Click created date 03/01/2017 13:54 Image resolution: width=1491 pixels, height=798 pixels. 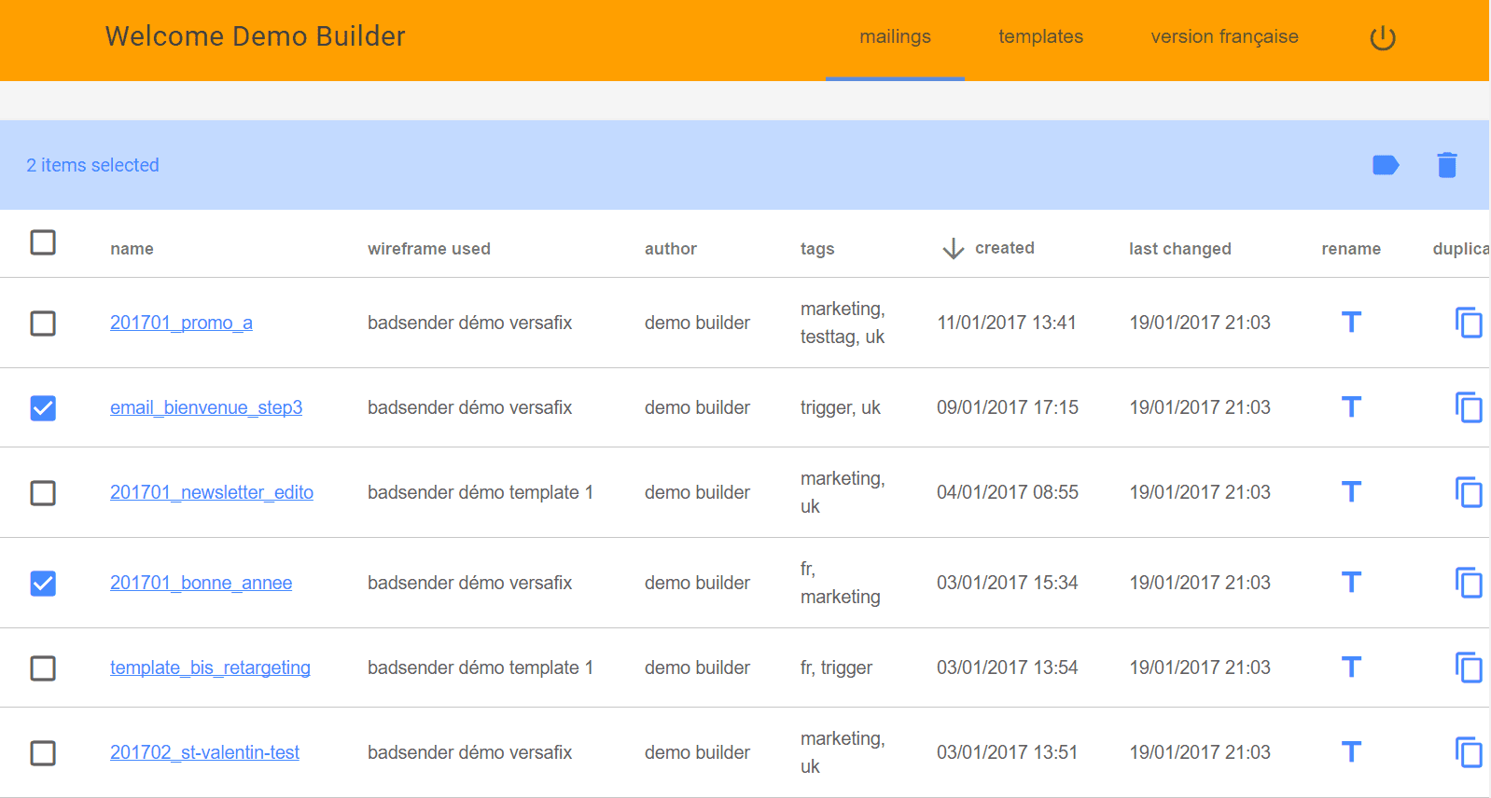click(x=1008, y=667)
